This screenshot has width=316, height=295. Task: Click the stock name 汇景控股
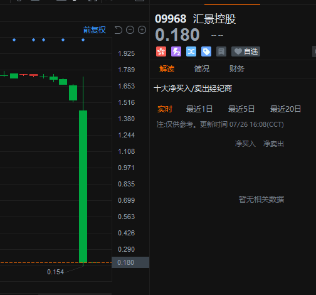(x=214, y=19)
